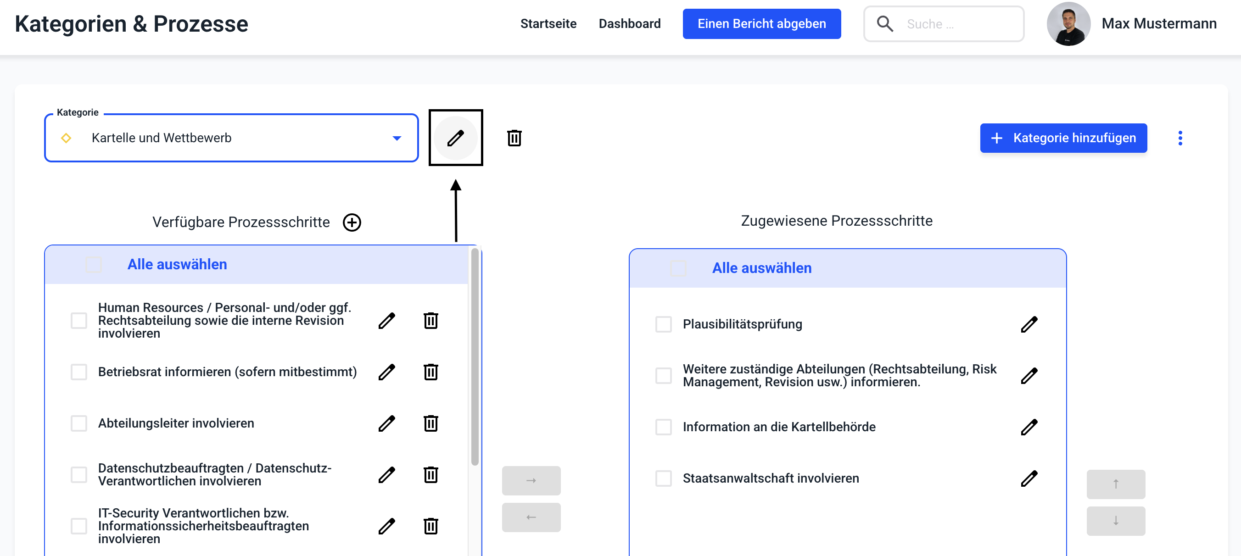Delete the category 'Kartelle und Wettbewerb' via trash icon

[514, 138]
